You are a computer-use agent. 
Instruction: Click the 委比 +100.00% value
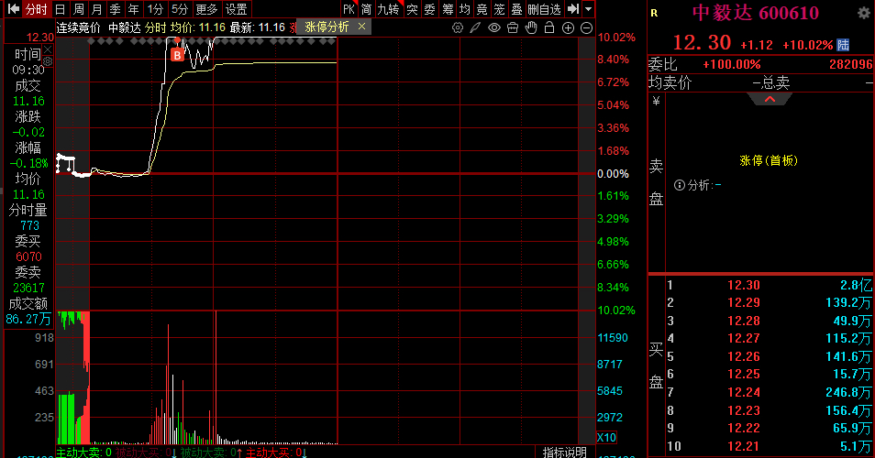(x=732, y=65)
